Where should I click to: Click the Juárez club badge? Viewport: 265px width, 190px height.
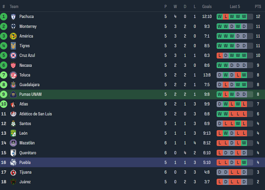(13, 182)
